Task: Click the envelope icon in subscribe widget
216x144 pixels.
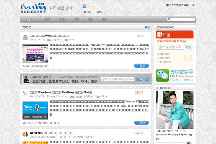Action: tap(187, 58)
